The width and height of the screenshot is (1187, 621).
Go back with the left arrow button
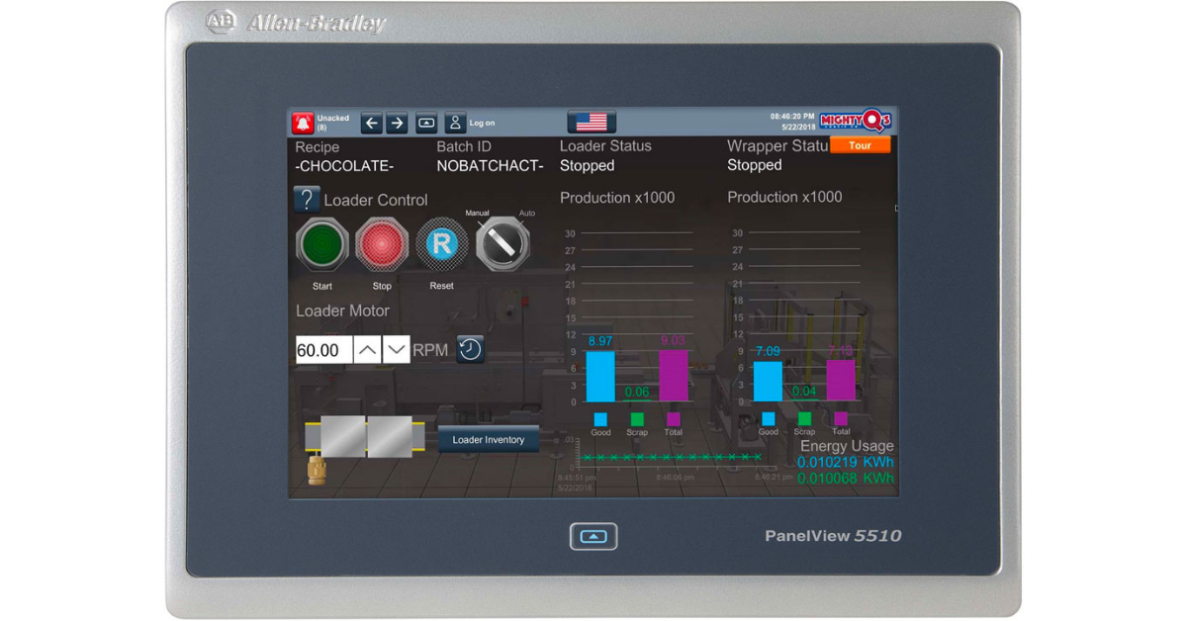click(x=372, y=124)
